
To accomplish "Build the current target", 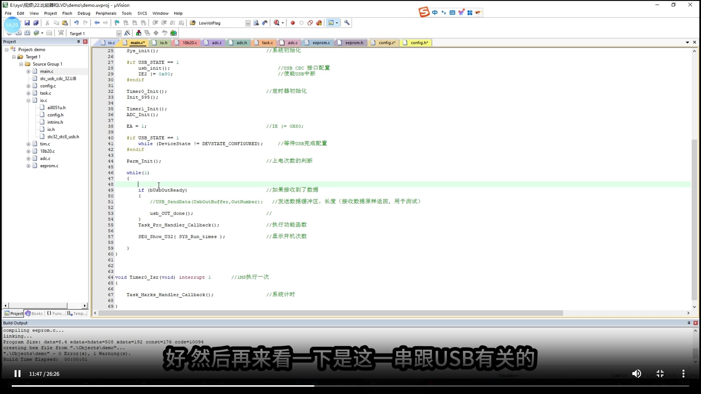I will click(18, 33).
